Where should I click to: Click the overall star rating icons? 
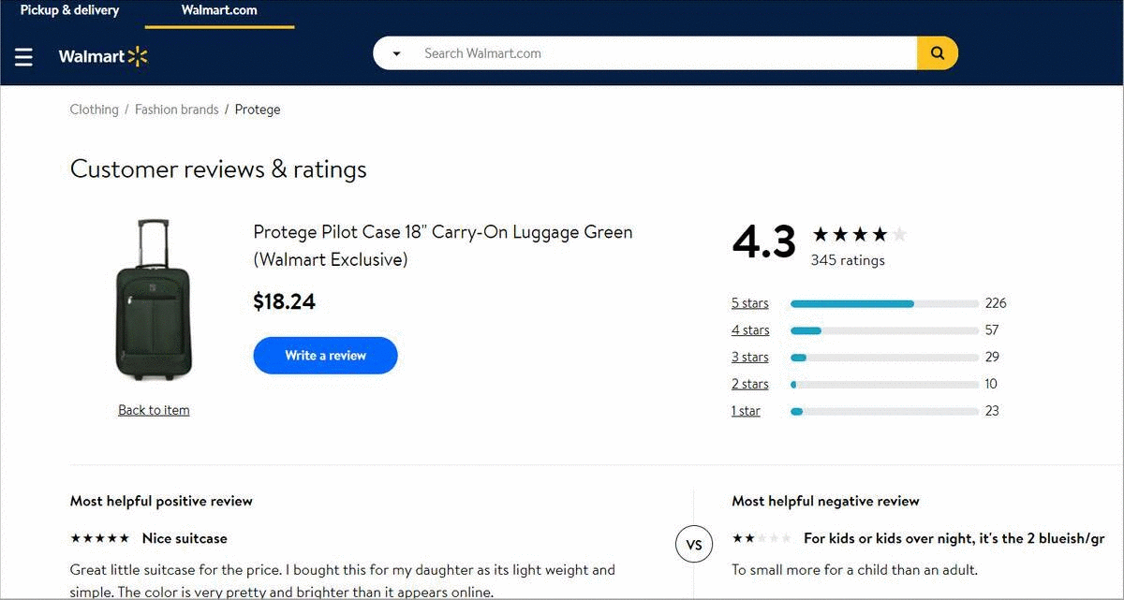[x=859, y=234]
